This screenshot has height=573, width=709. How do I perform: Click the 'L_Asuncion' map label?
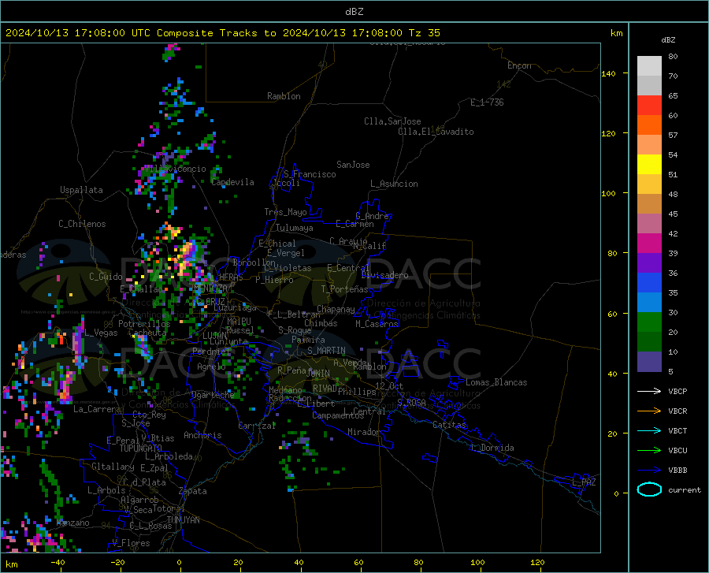click(x=394, y=184)
